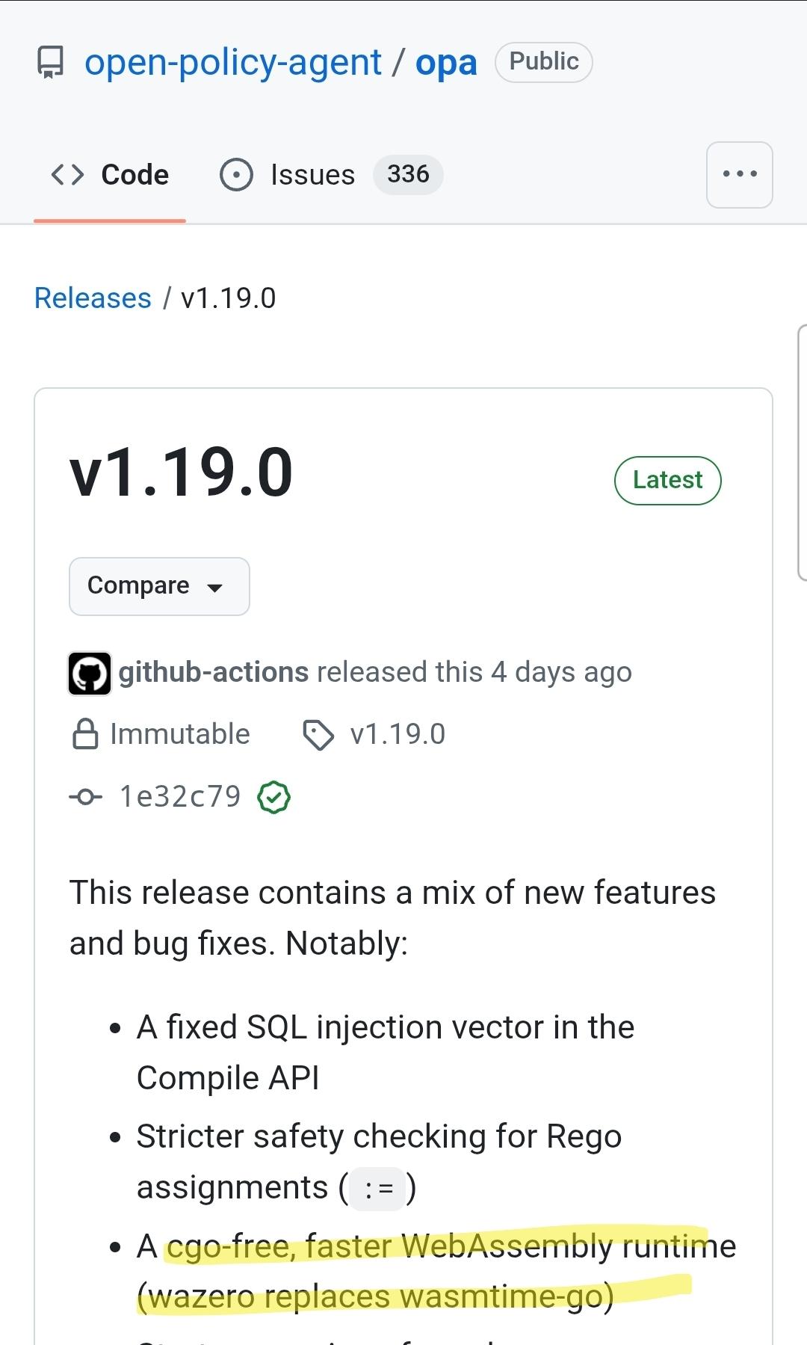Click the repository book icon
807x1345 pixels.
point(51,62)
